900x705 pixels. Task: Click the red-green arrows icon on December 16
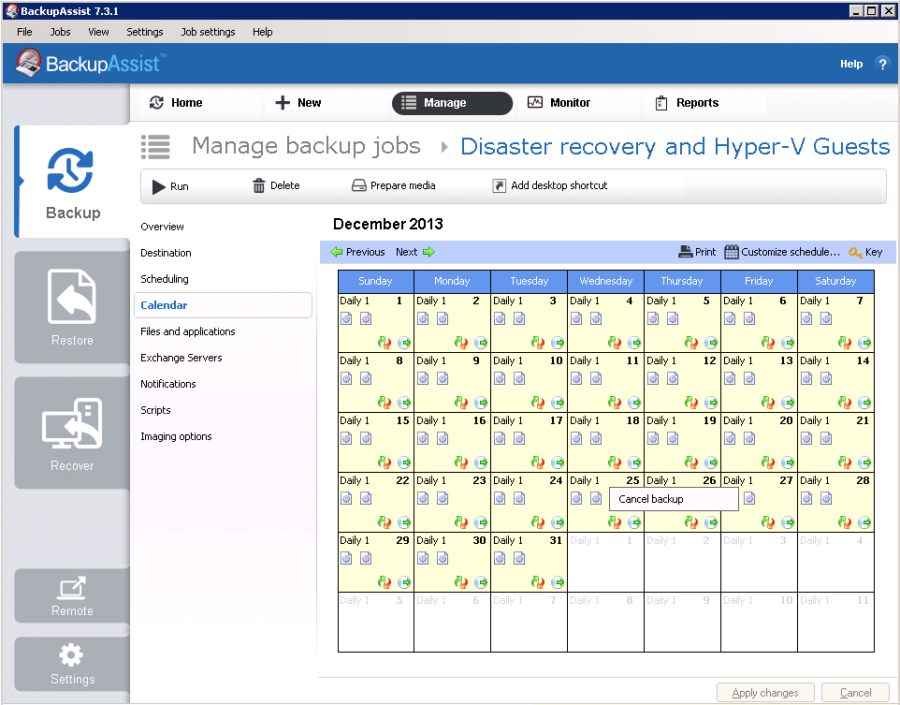click(461, 462)
